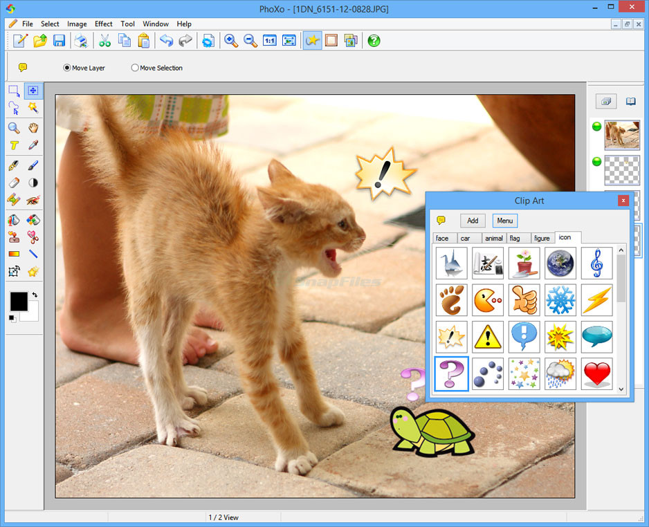Viewport: 649px width, 527px height.
Task: Pick the Eyedropper color picker tool
Action: 33,145
